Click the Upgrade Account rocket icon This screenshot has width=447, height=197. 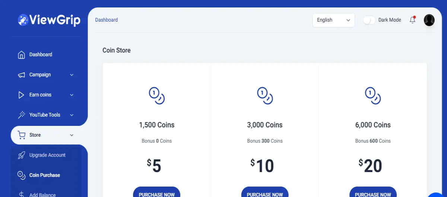click(22, 155)
